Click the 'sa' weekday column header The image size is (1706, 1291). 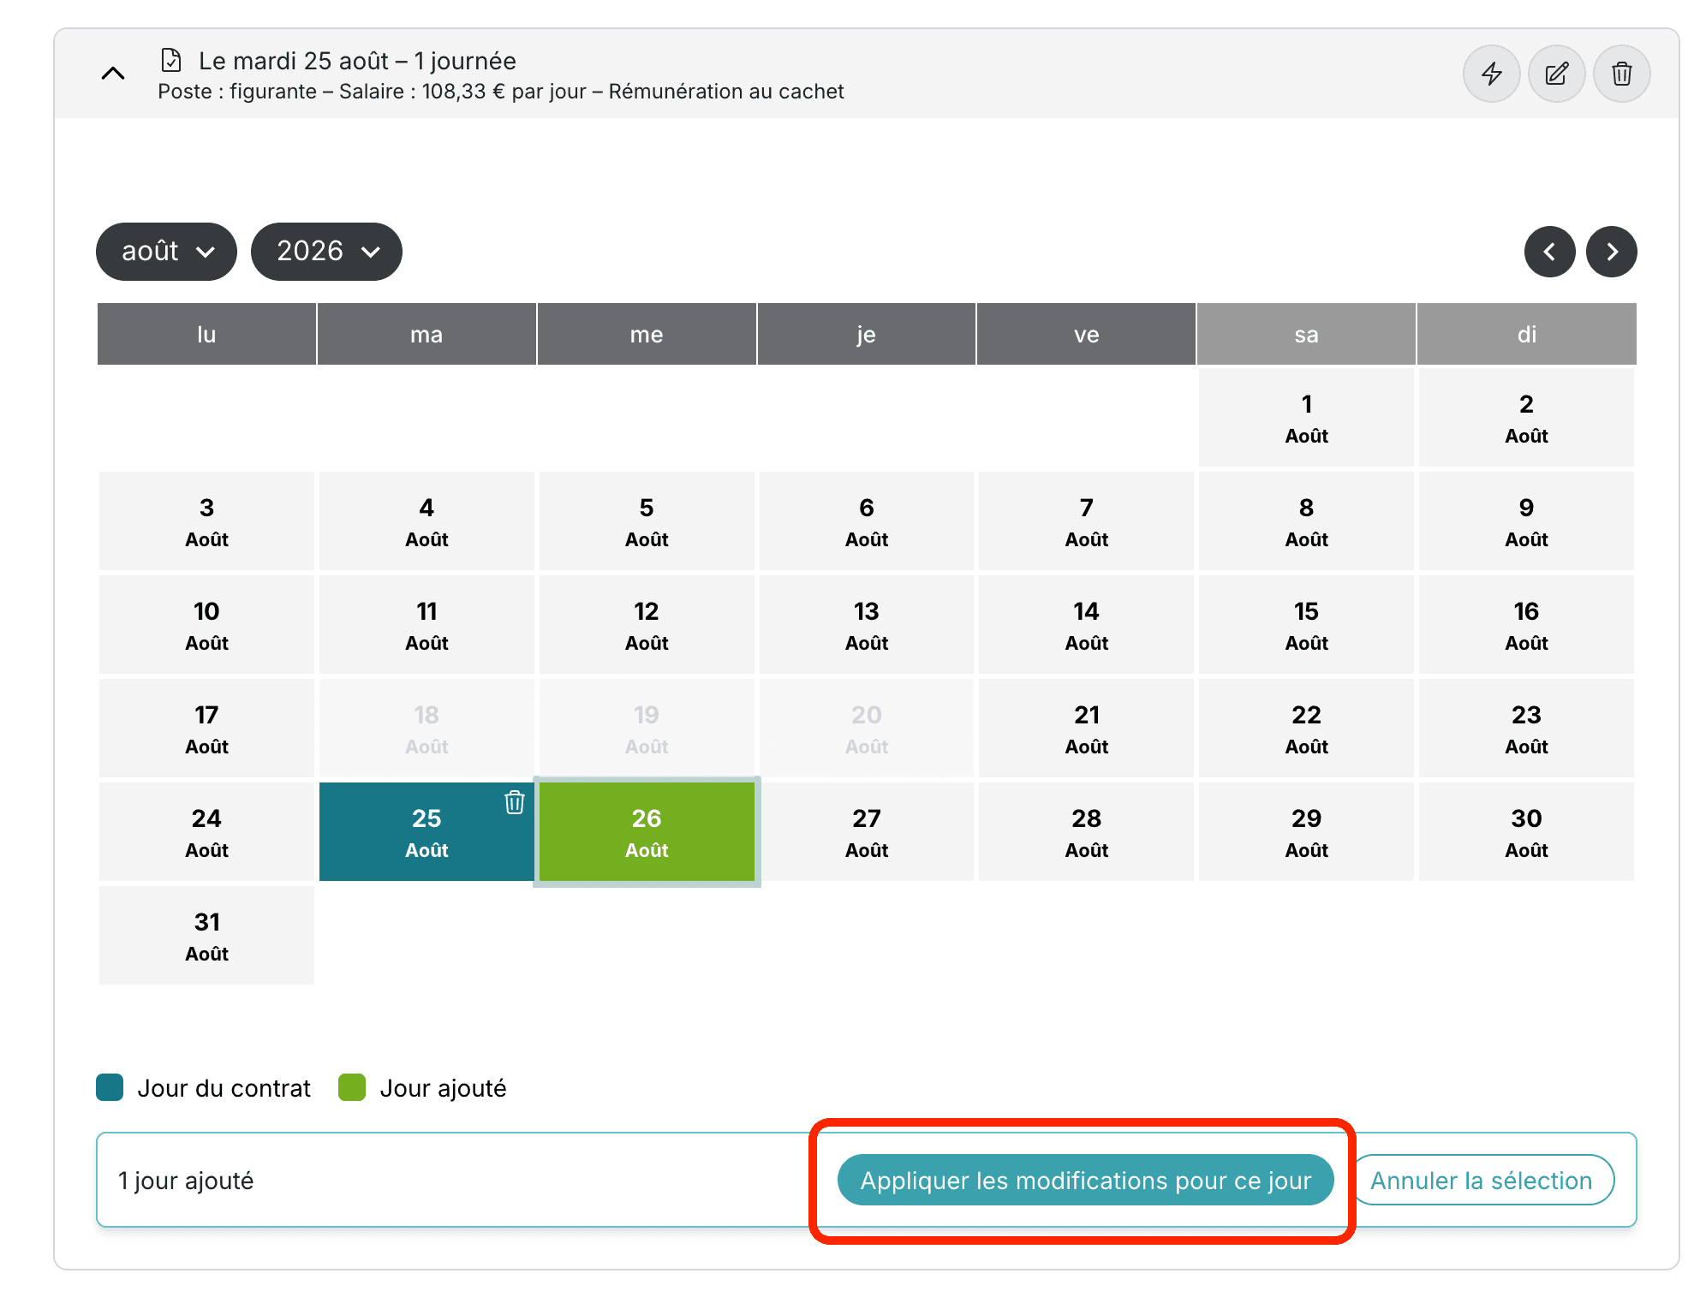1306,334
